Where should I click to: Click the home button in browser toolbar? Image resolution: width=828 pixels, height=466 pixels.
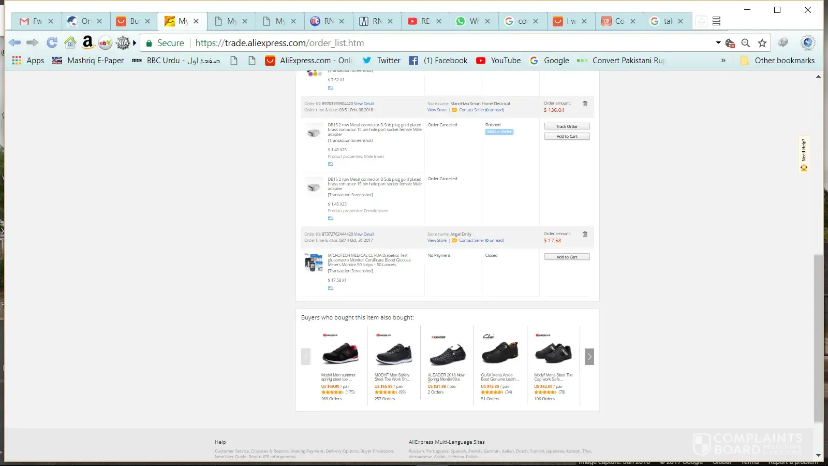pos(70,43)
